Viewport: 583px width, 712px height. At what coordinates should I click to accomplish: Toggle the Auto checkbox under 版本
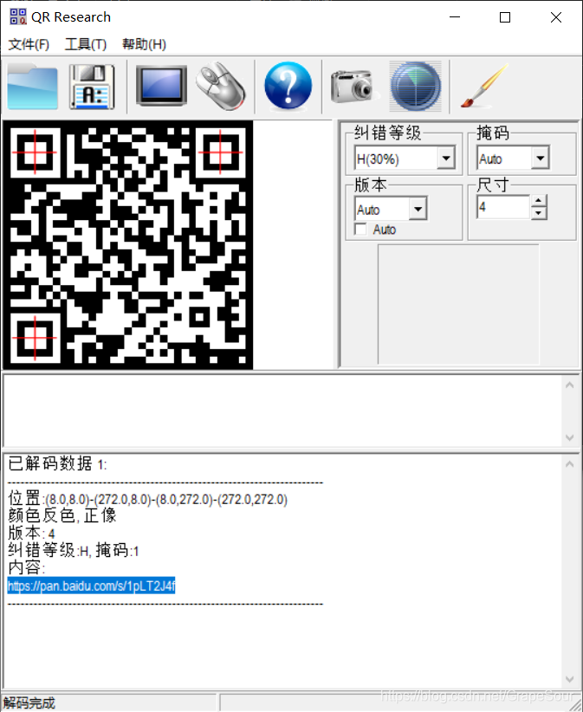360,230
